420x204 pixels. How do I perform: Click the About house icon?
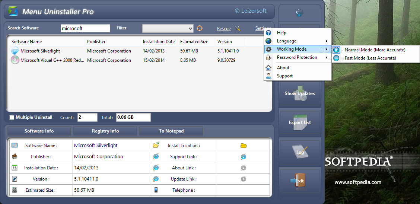pos(268,68)
